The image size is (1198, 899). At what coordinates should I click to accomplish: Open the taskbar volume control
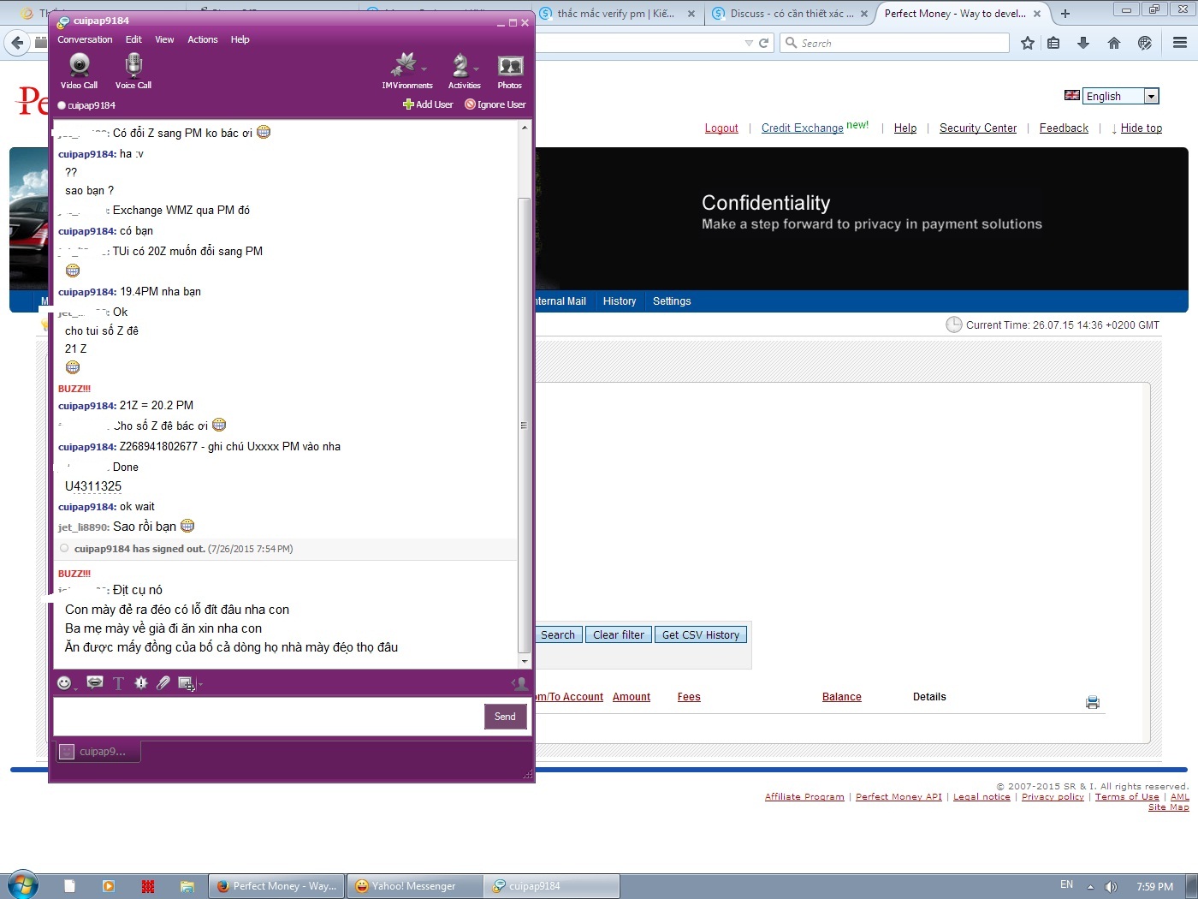(x=1111, y=886)
